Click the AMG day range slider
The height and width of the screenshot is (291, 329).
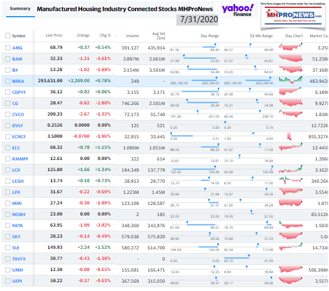[195, 47]
